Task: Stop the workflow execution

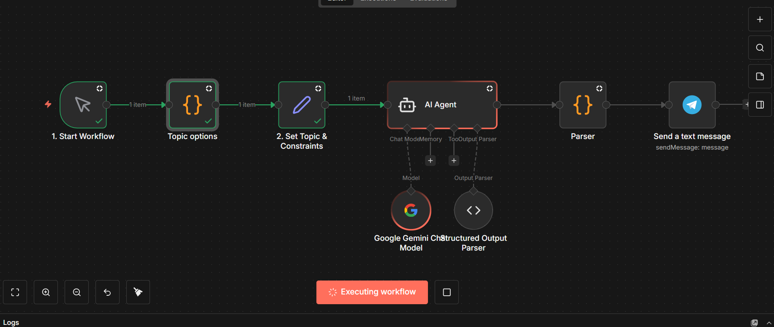Action: click(447, 292)
